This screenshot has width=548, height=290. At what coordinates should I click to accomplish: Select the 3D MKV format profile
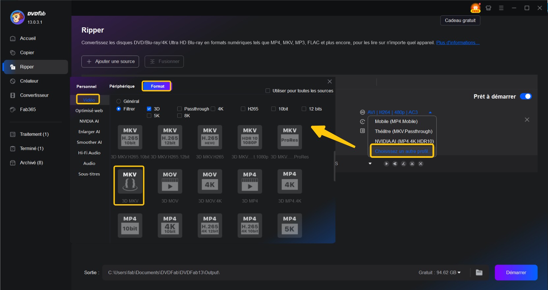click(x=130, y=181)
